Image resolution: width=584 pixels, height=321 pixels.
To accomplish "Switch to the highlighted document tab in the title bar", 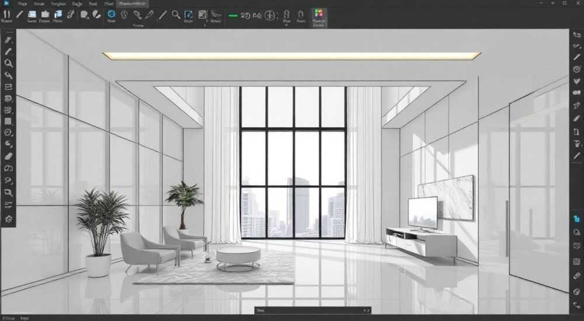I will [x=133, y=4].
